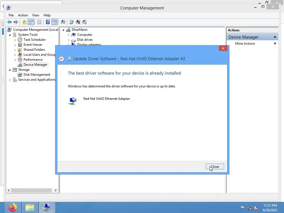Expand the Task Scheduler node arrow
The image size is (284, 213).
pos(15,40)
